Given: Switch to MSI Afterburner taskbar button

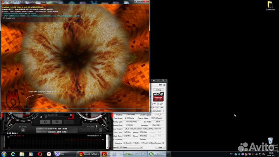Looking at the screenshot, I should tap(159, 154).
